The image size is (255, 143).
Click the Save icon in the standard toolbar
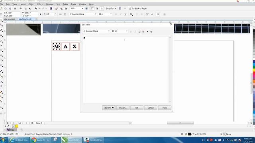10,8
